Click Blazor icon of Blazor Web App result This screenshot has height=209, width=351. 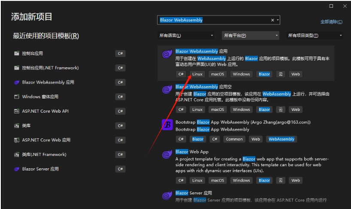point(167,154)
